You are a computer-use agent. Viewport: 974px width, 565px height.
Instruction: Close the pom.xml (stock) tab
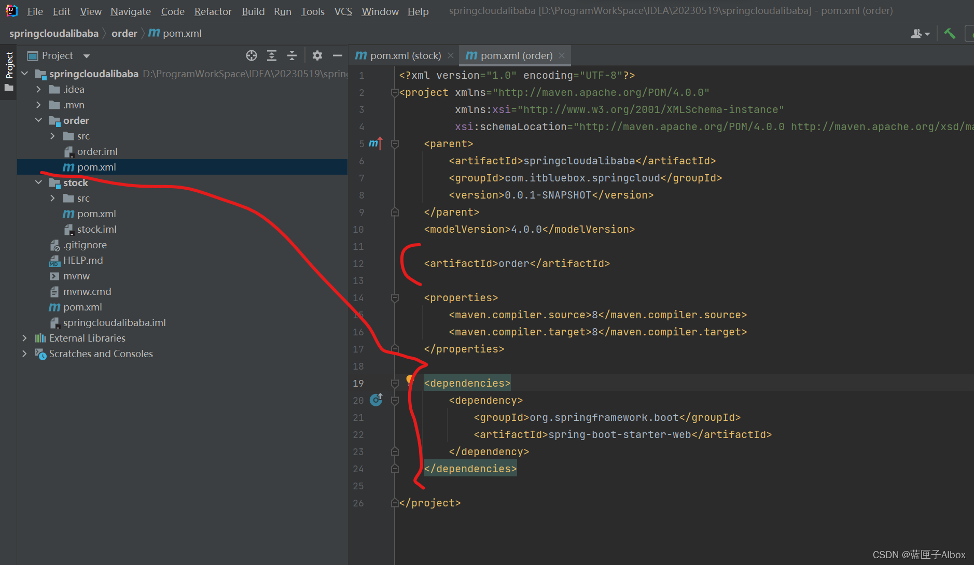451,55
